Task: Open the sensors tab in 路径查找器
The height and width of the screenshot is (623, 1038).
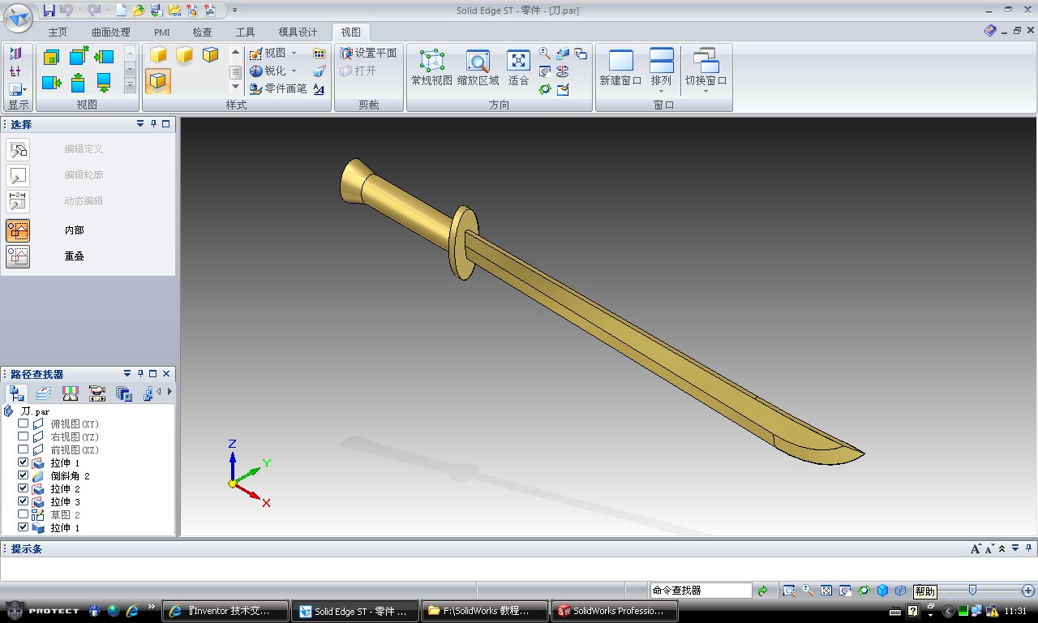Action: (x=71, y=393)
